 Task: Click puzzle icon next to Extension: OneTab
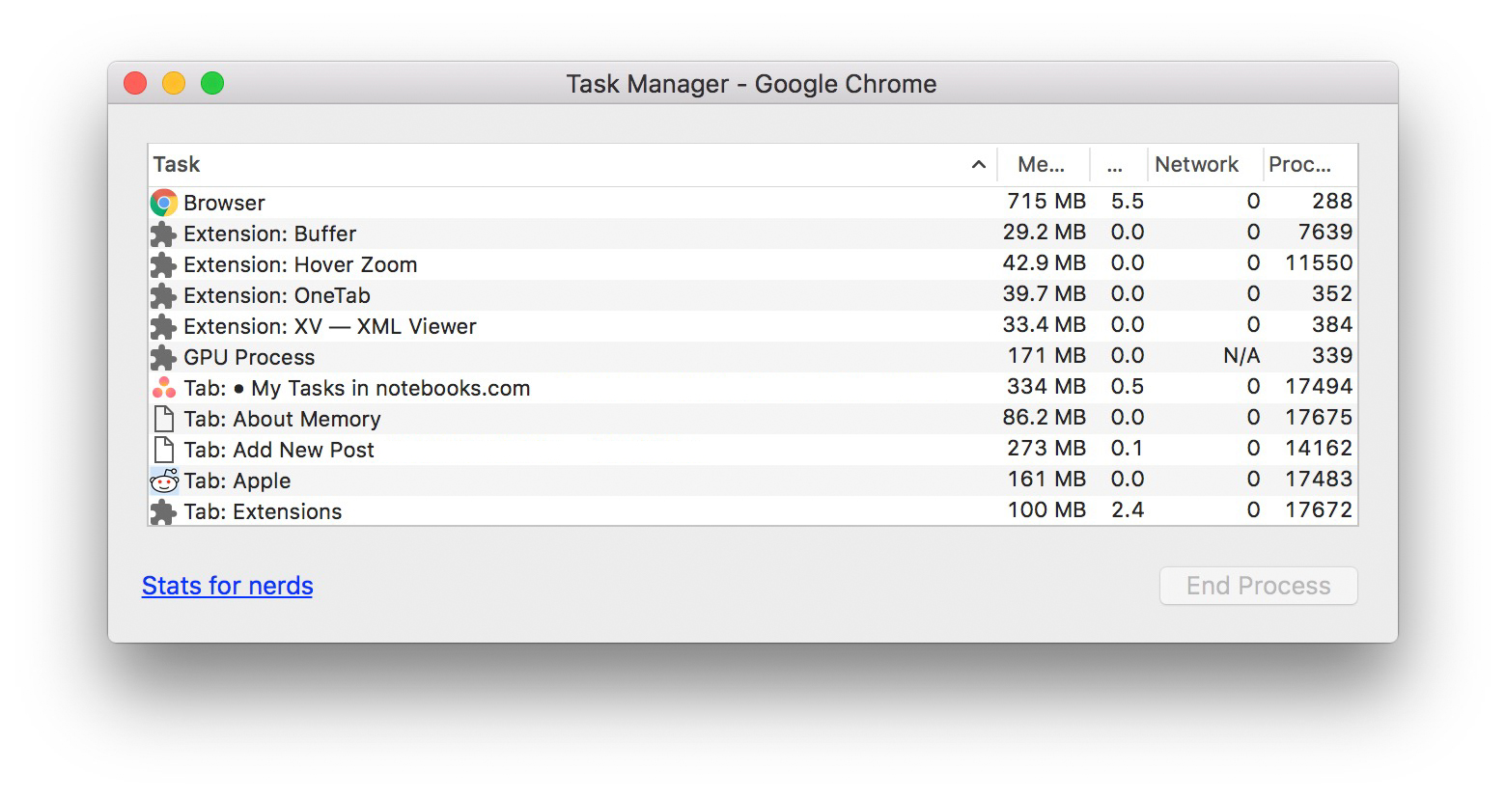tap(164, 295)
